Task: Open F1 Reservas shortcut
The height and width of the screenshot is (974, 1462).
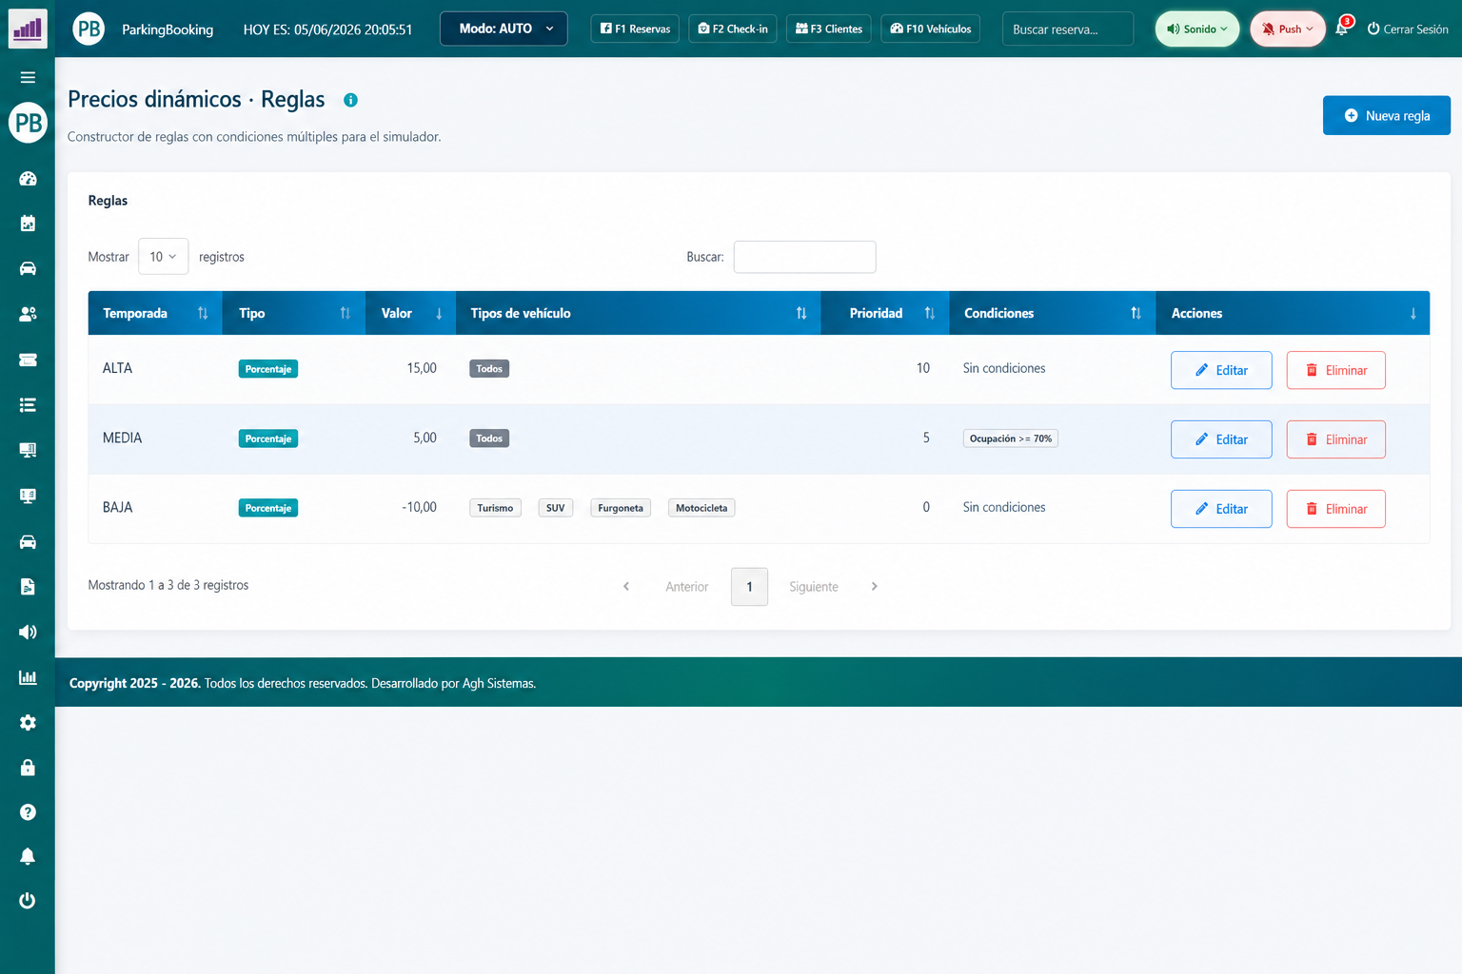Action: [635, 29]
